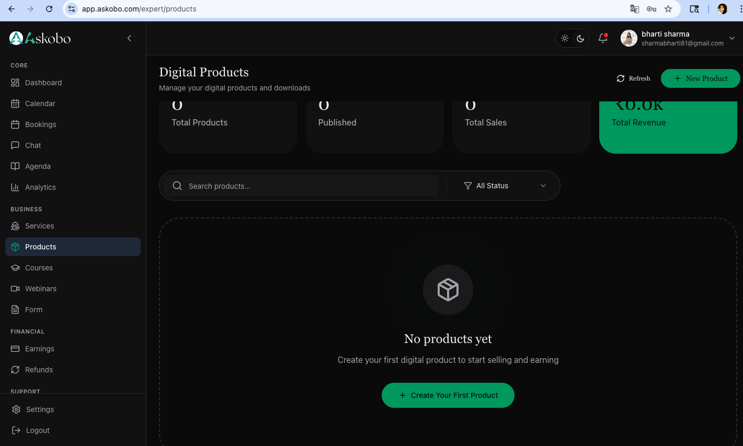Collapse the sidebar with the chevron
This screenshot has height=446, width=743.
click(x=129, y=38)
